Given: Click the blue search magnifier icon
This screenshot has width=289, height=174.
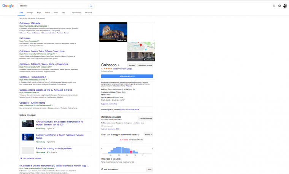Looking at the screenshot, I should pos(91,6).
